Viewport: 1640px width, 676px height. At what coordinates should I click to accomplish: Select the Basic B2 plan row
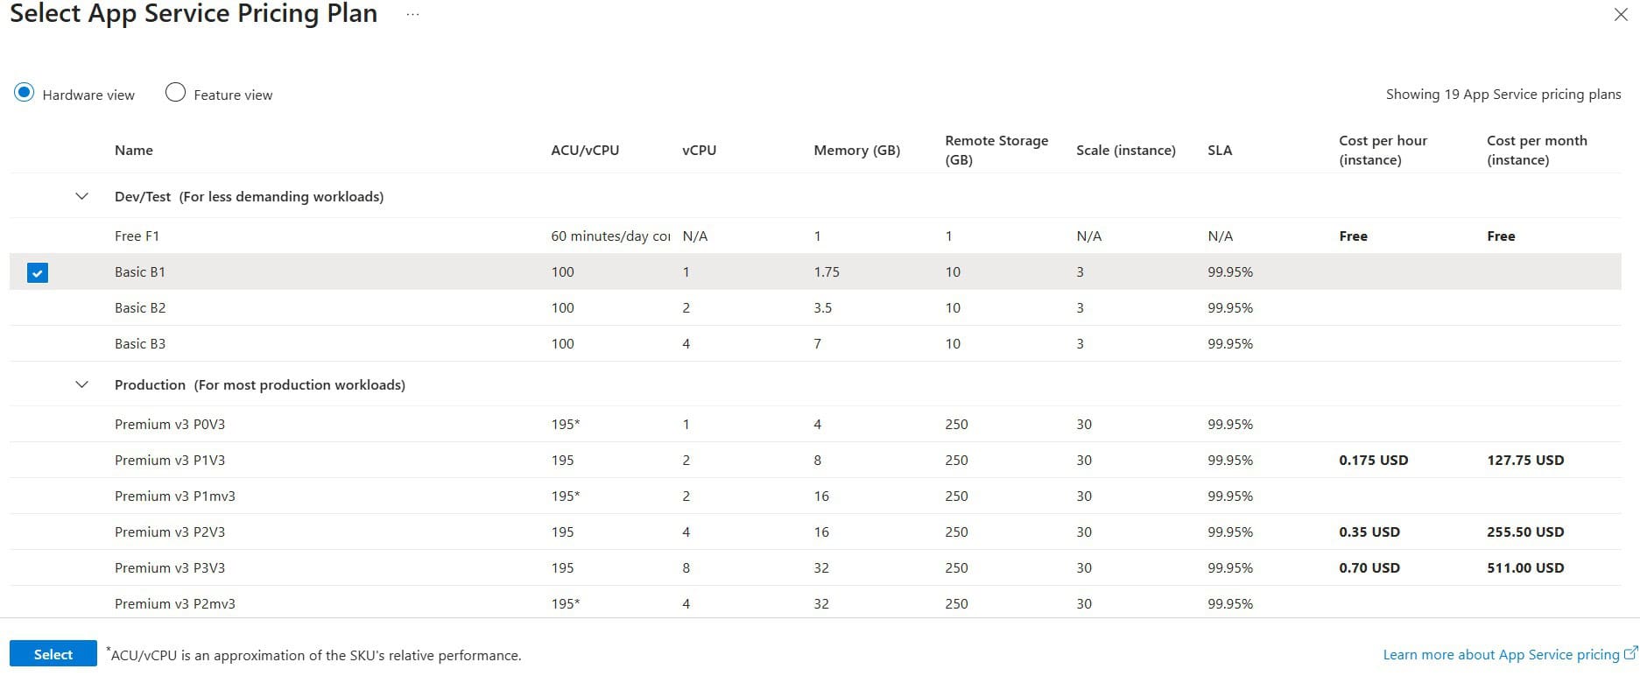140,307
